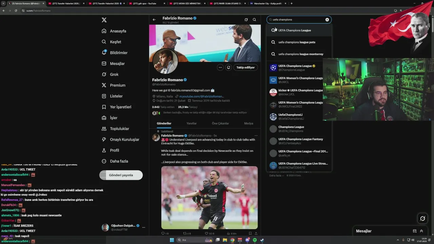The image size is (434, 244).
Task: Expand Daha fazla menu
Action: pos(115,161)
